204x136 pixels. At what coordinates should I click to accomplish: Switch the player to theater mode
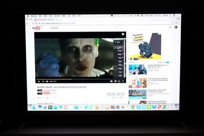tap(120, 82)
